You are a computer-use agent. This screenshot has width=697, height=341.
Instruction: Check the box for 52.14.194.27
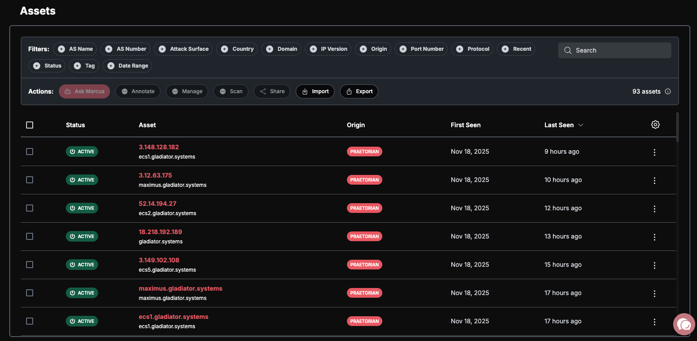[x=30, y=208]
